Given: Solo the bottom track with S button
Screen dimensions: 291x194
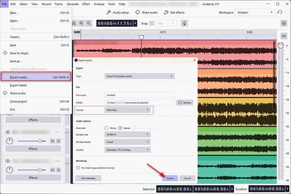Looking at the screenshot, I should [x=59, y=170].
